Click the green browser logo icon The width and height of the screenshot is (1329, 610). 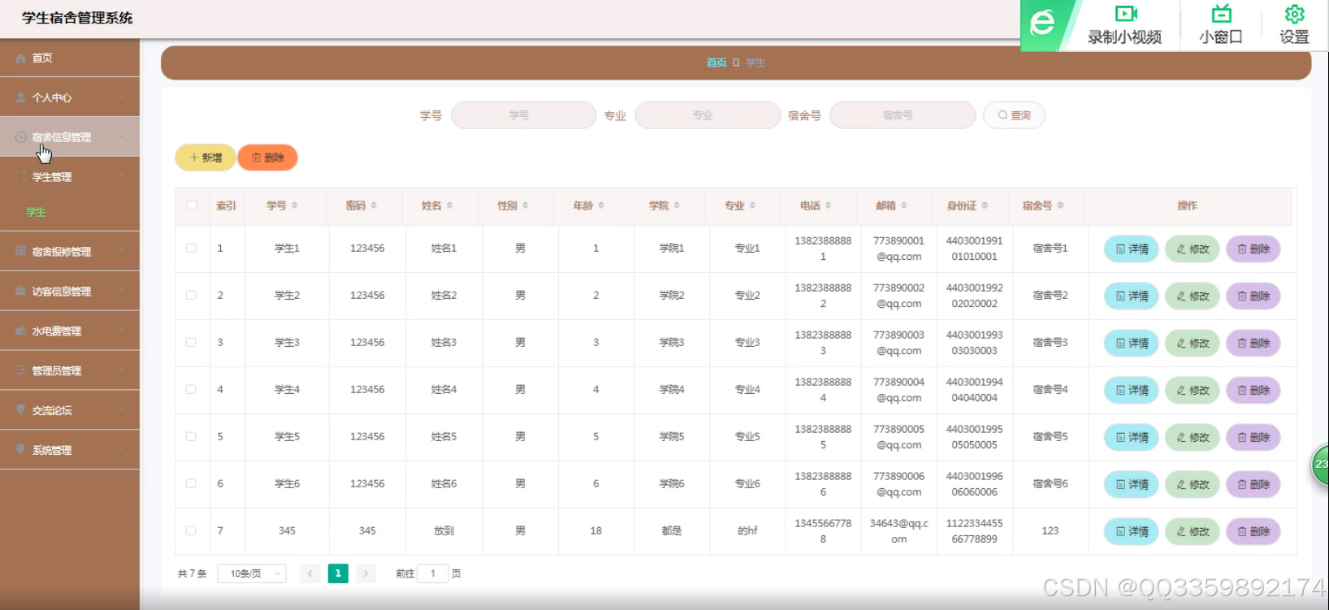[1042, 23]
